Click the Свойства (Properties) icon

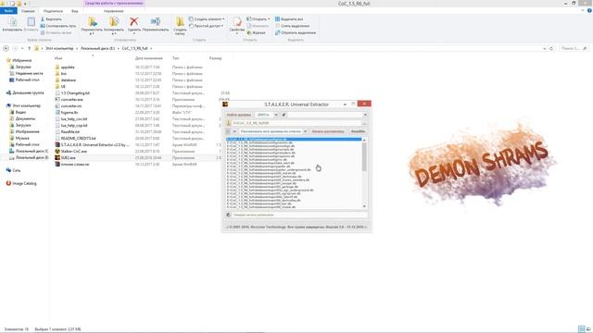point(237,22)
